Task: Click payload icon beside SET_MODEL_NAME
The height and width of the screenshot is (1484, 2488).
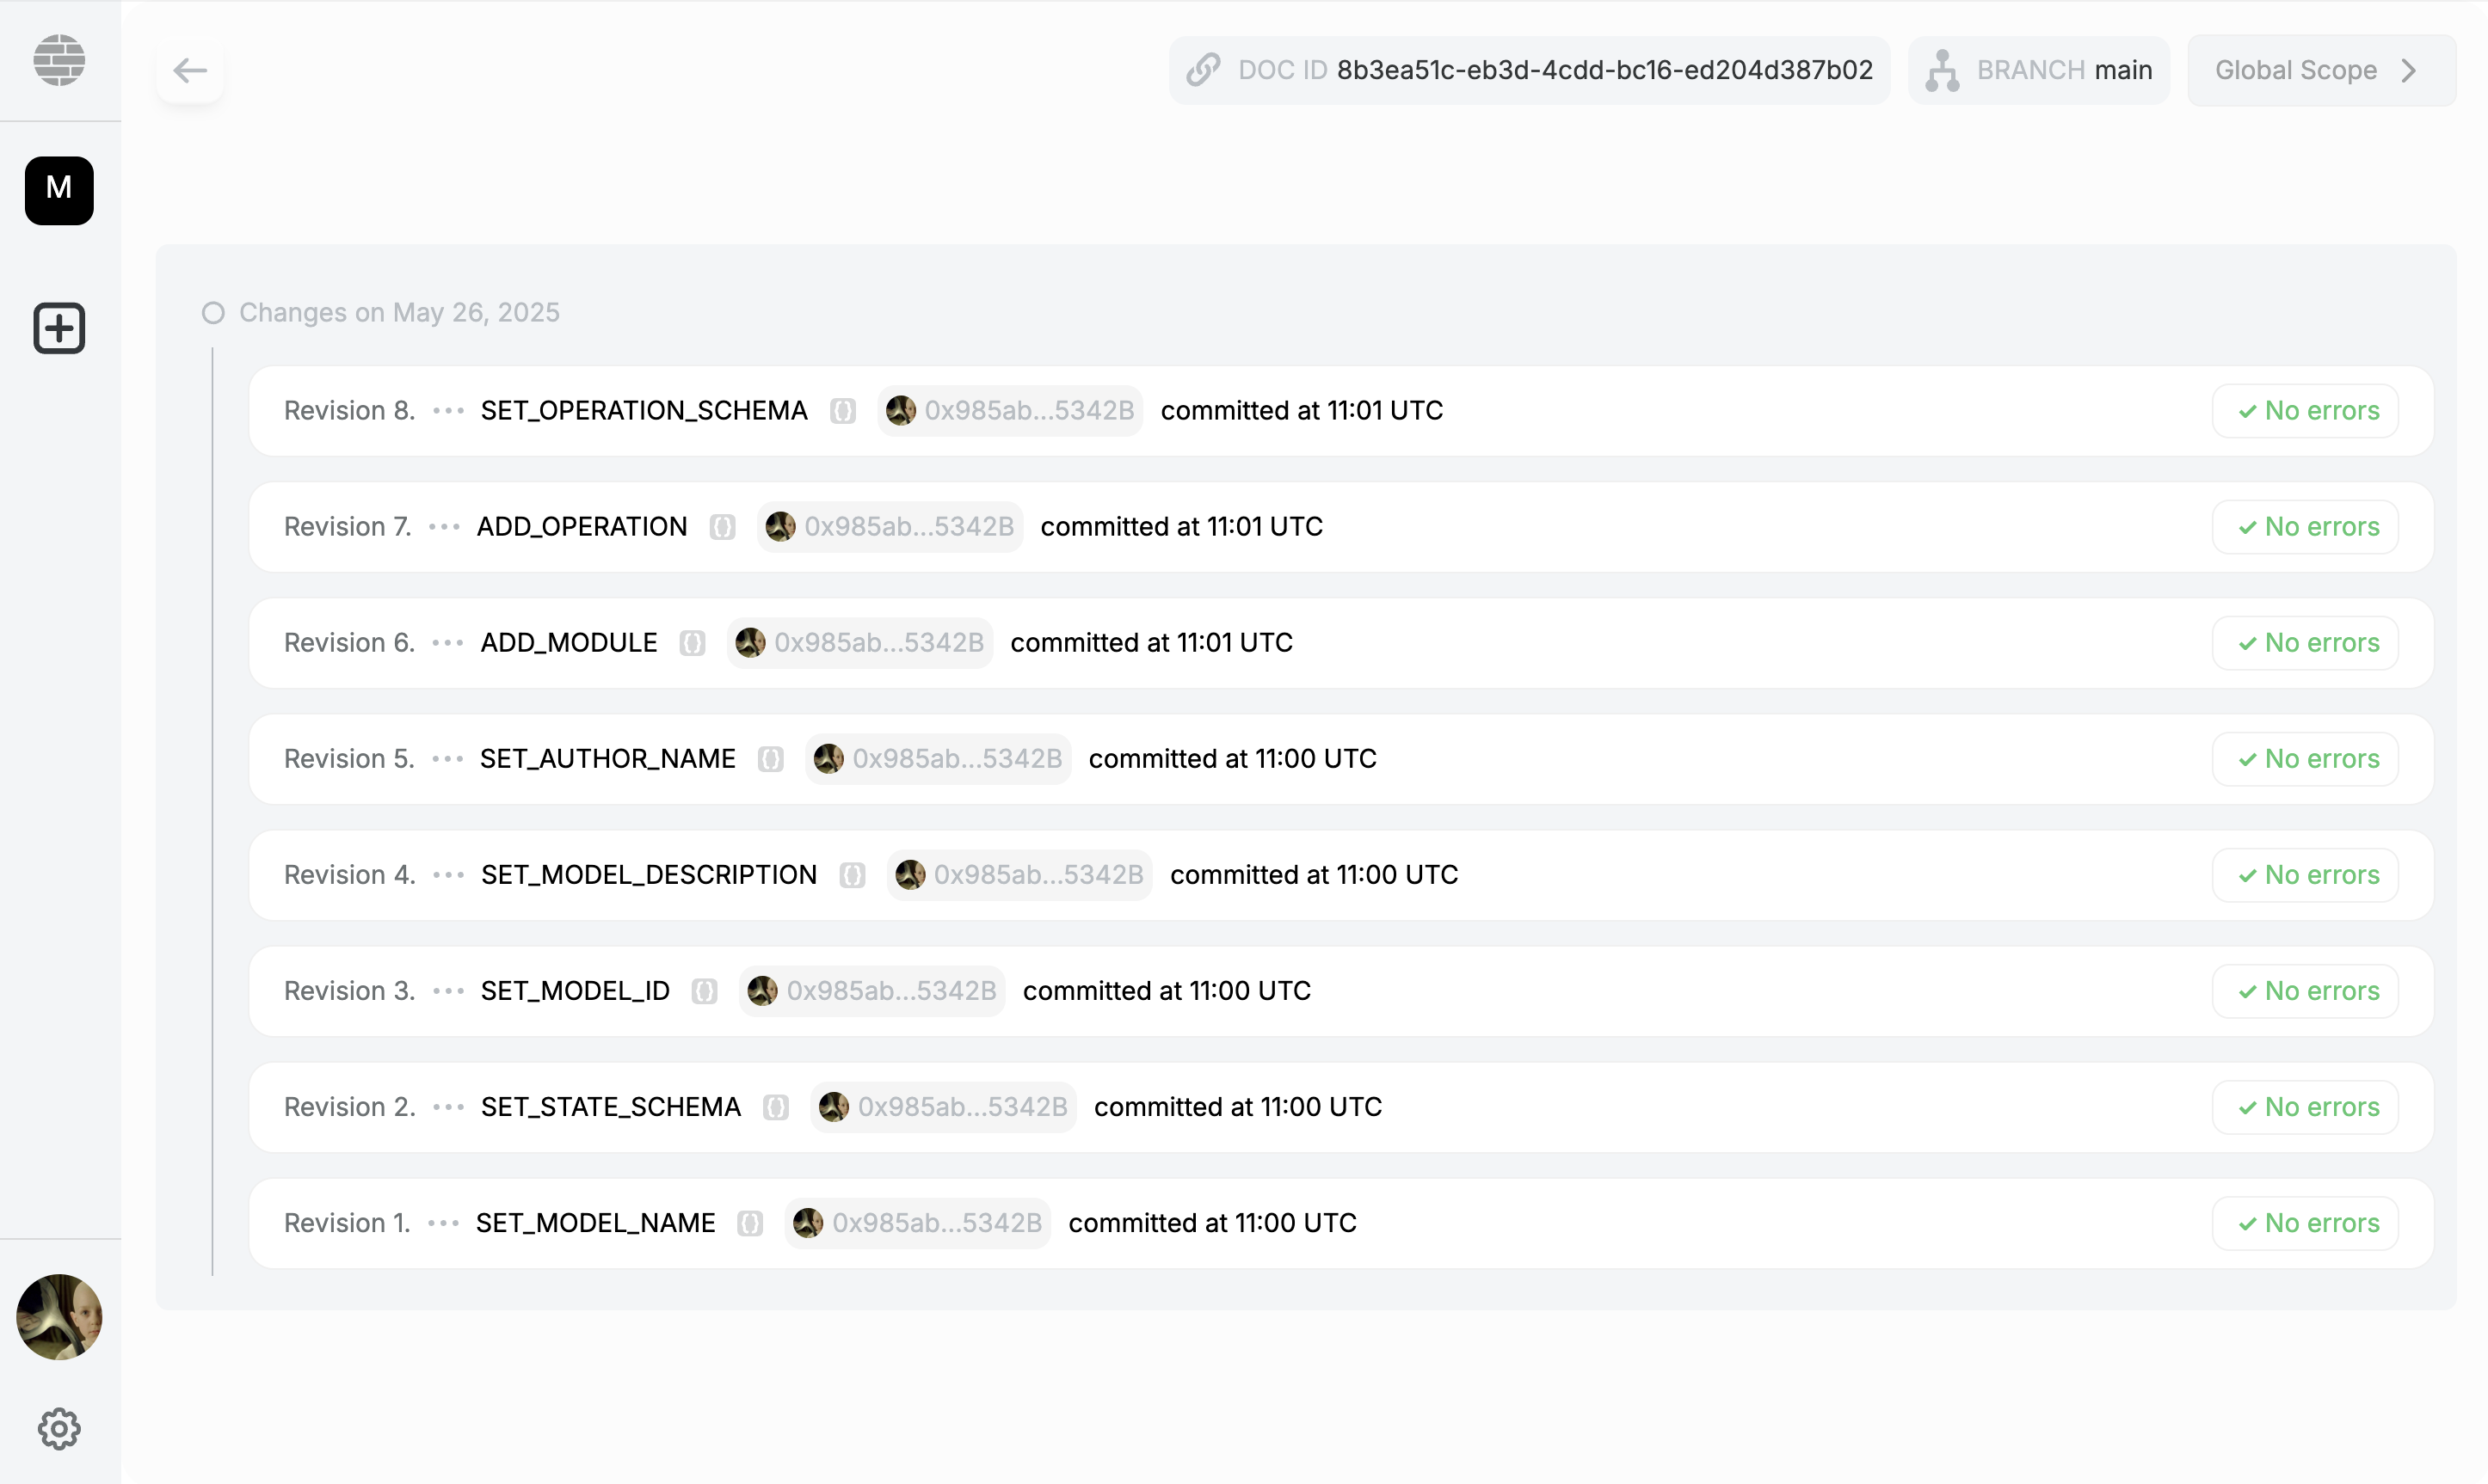Action: tap(750, 1223)
